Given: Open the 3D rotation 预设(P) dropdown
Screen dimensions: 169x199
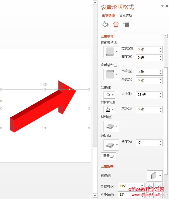Looking at the screenshot, I should pyautogui.click(x=155, y=176).
